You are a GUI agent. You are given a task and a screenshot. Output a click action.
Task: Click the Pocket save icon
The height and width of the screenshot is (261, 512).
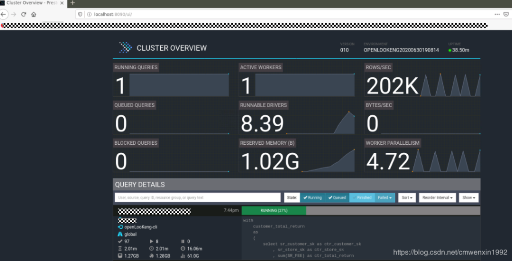[x=506, y=14]
